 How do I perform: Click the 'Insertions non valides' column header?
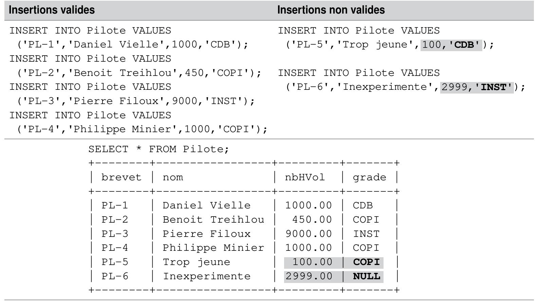331,10
